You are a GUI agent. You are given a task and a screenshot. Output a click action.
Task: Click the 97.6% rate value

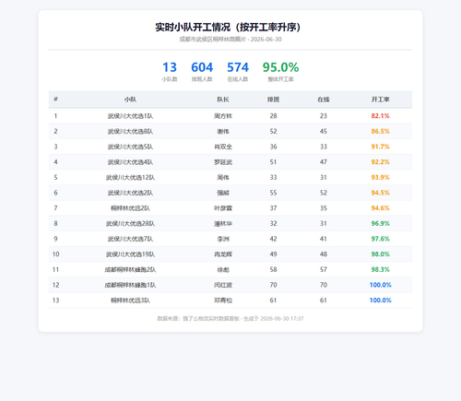click(x=381, y=239)
